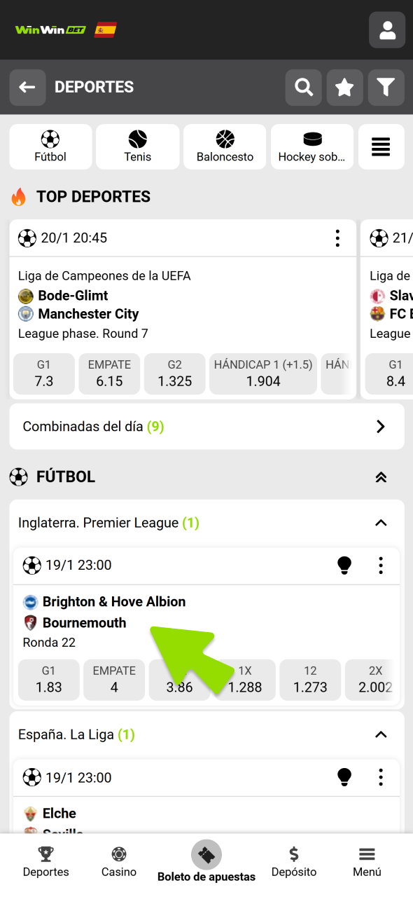Go back with the left arrow icon
The image size is (413, 897).
tap(27, 87)
